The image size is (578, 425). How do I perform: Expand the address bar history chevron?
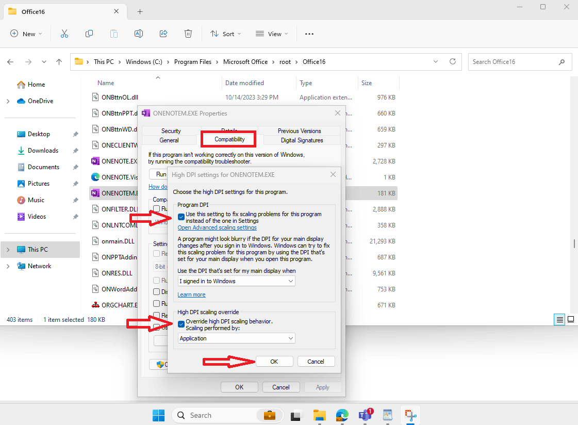pyautogui.click(x=435, y=61)
